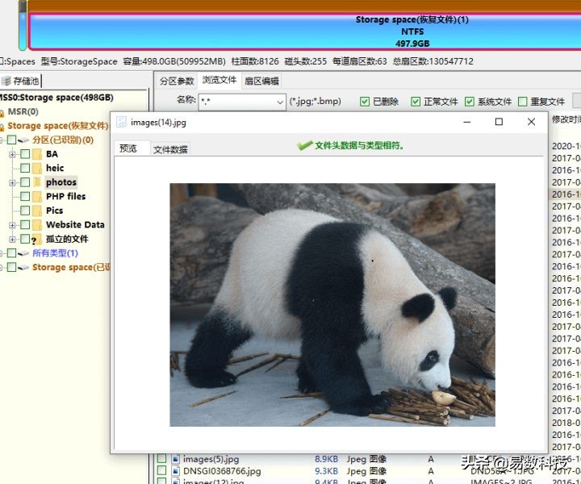Expand the BA folder node
The width and height of the screenshot is (581, 484).
point(12,154)
